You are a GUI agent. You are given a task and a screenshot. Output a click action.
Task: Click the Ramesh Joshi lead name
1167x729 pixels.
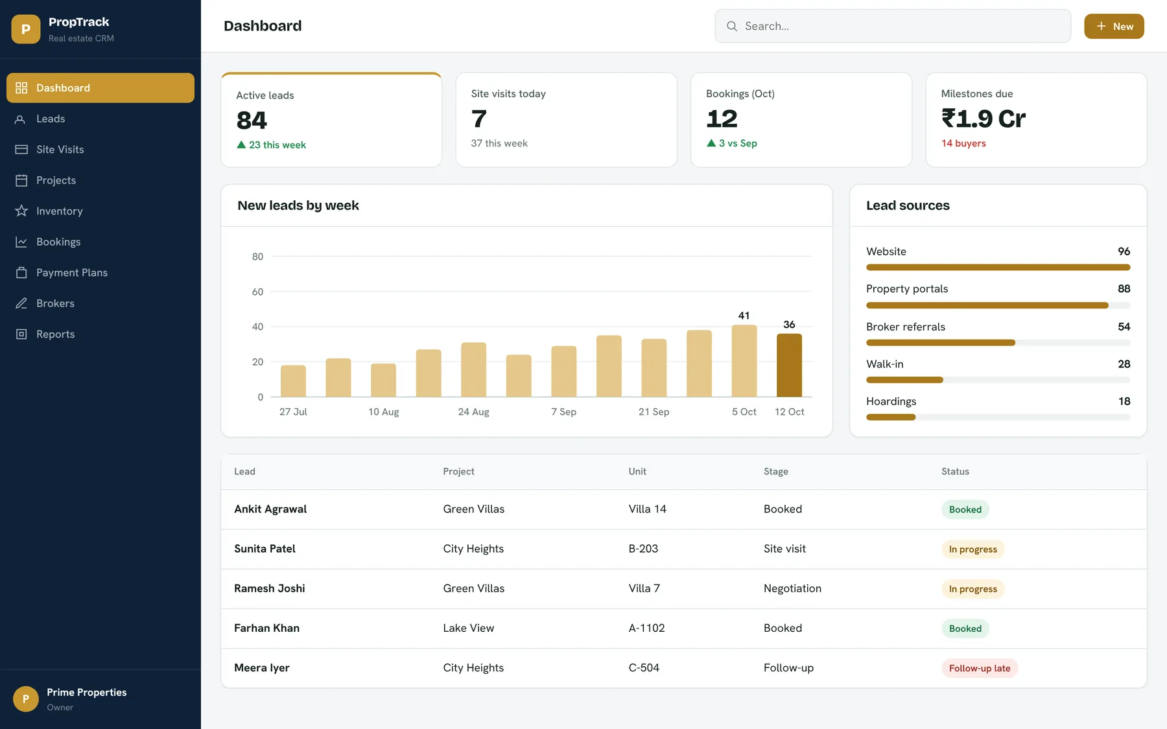point(269,588)
